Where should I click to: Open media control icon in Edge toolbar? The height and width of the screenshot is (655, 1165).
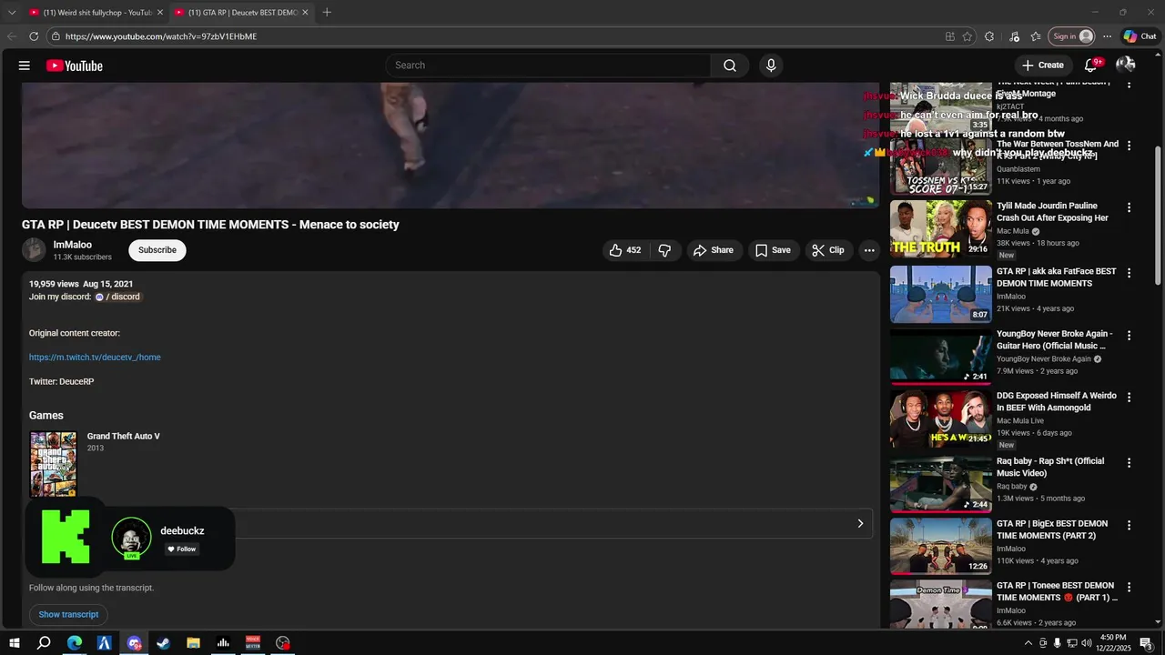coord(1015,36)
